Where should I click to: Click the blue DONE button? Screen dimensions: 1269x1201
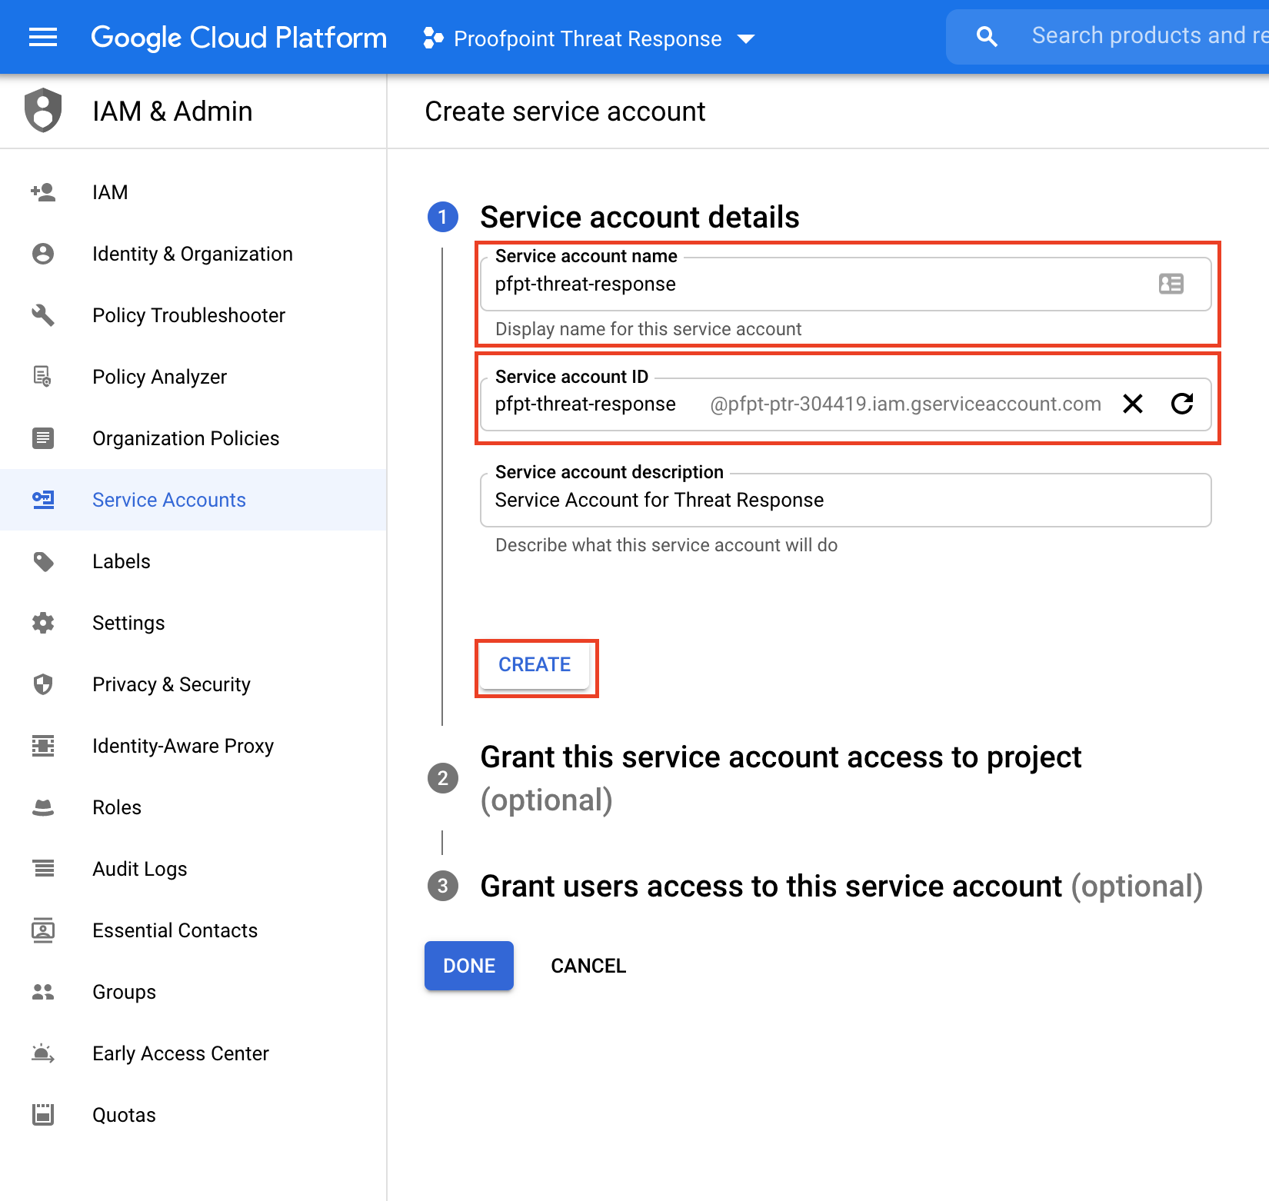tap(468, 966)
